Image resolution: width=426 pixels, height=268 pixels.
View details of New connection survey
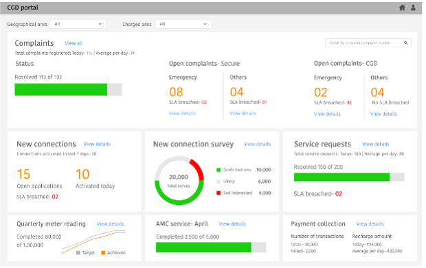257,144
